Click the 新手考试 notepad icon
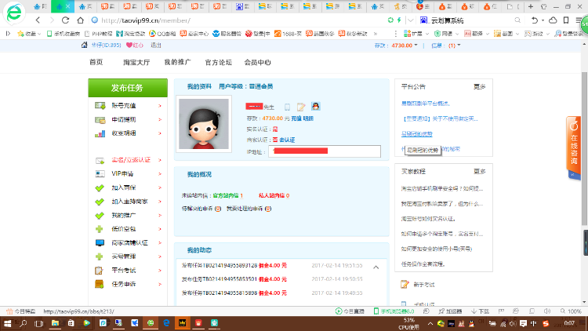The width and height of the screenshot is (588, 331). 405,285
